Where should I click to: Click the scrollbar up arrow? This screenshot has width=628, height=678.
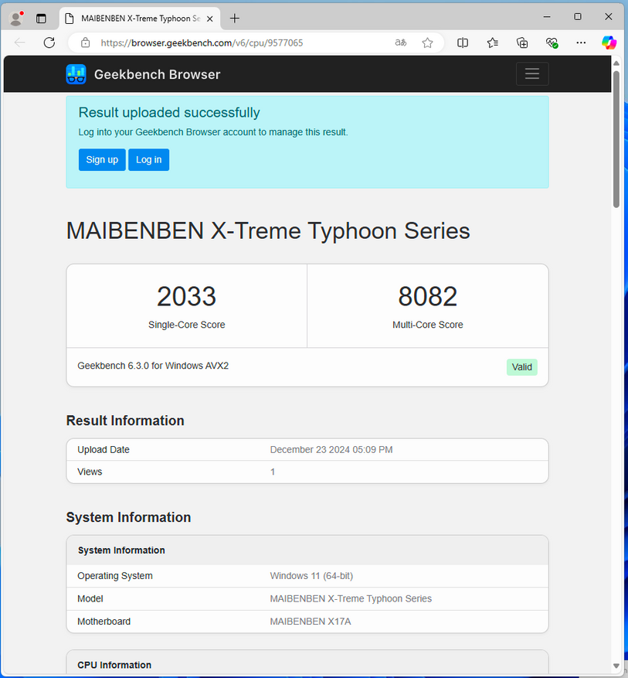tap(616, 63)
